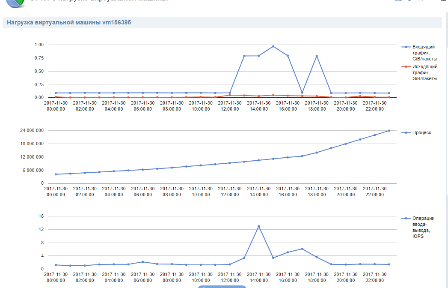Expand the truncated Процесс… legend label
448x288 pixels.
point(423,133)
